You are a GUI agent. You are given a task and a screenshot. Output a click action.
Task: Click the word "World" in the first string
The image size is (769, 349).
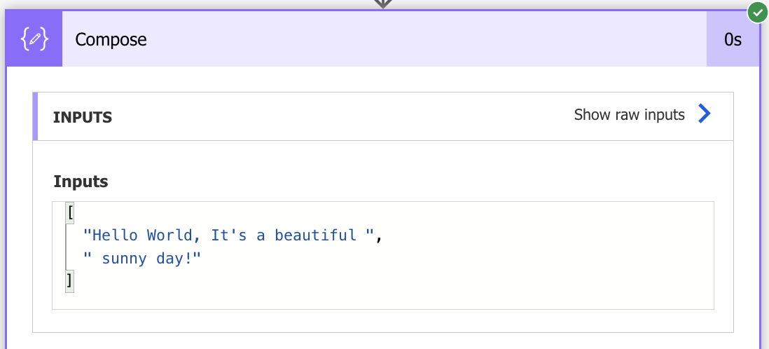(169, 235)
